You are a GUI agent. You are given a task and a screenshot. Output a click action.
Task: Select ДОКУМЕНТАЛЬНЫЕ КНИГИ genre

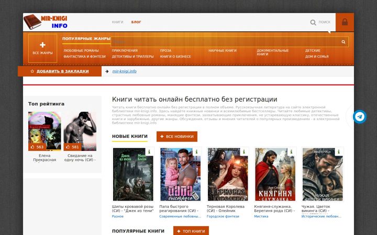(x=273, y=52)
